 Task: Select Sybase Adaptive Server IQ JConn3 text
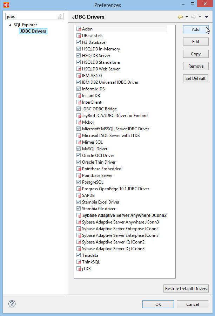[113, 249]
